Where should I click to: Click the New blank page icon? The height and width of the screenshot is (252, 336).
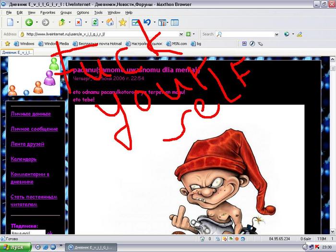coord(10,22)
